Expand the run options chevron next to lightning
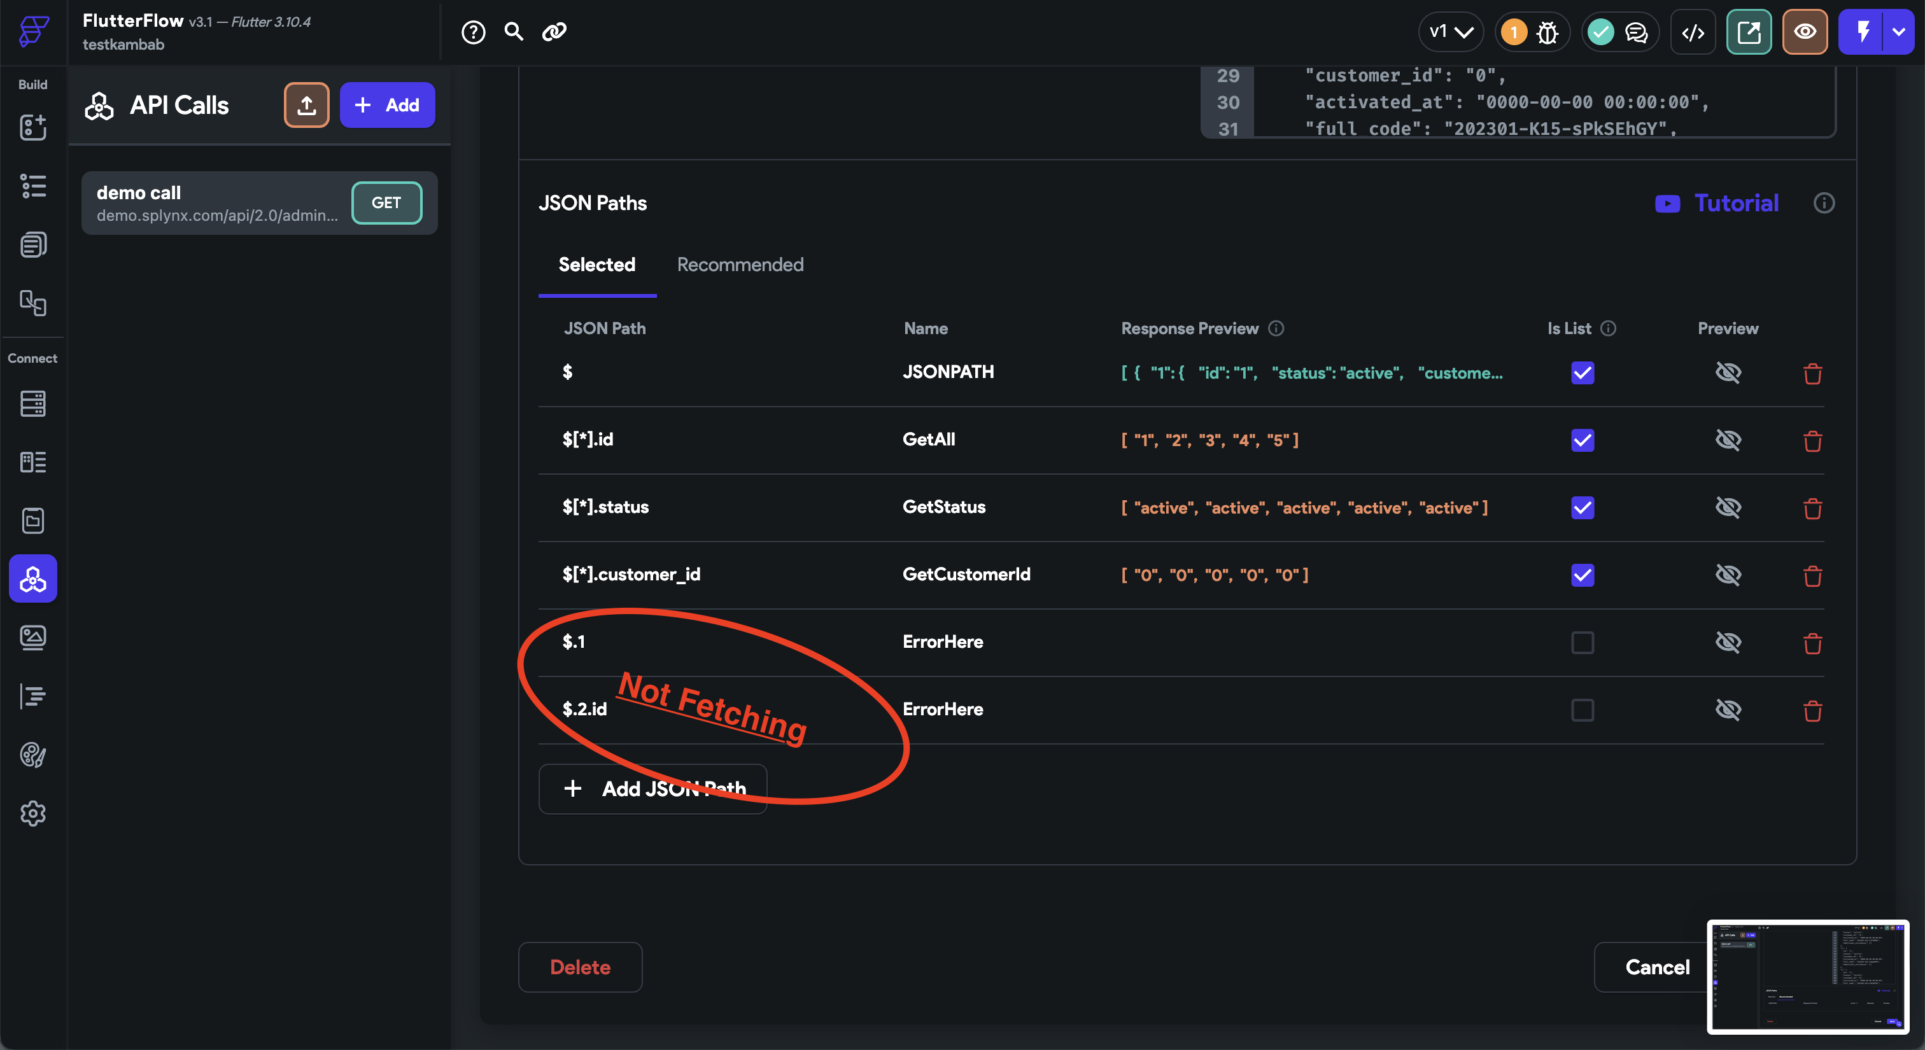Image resolution: width=1925 pixels, height=1050 pixels. [1899, 31]
